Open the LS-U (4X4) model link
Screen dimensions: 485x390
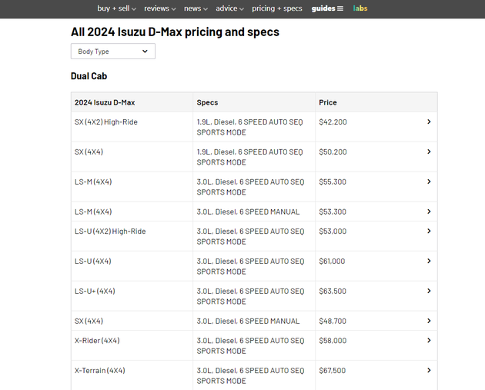point(92,262)
